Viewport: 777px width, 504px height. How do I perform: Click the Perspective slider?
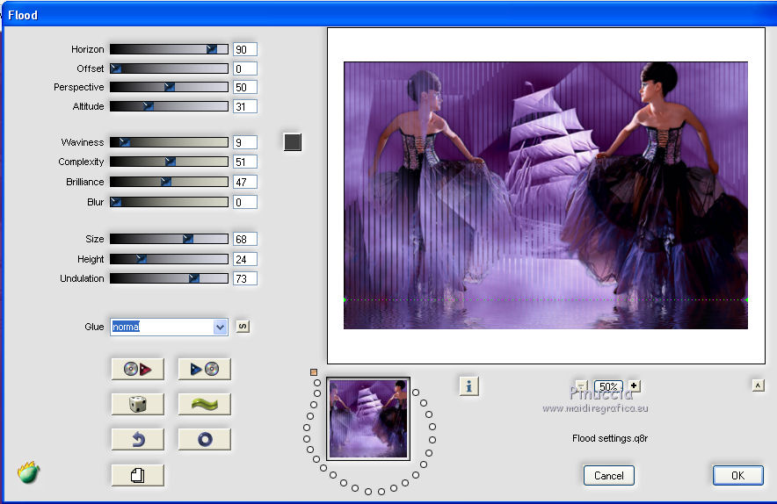coord(169,87)
